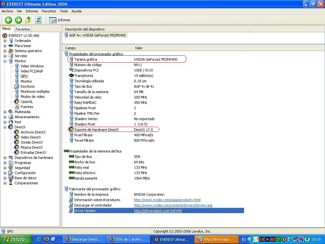The image size is (325, 244).
Task: Open the Música DirectX icon
Action: 17,147
